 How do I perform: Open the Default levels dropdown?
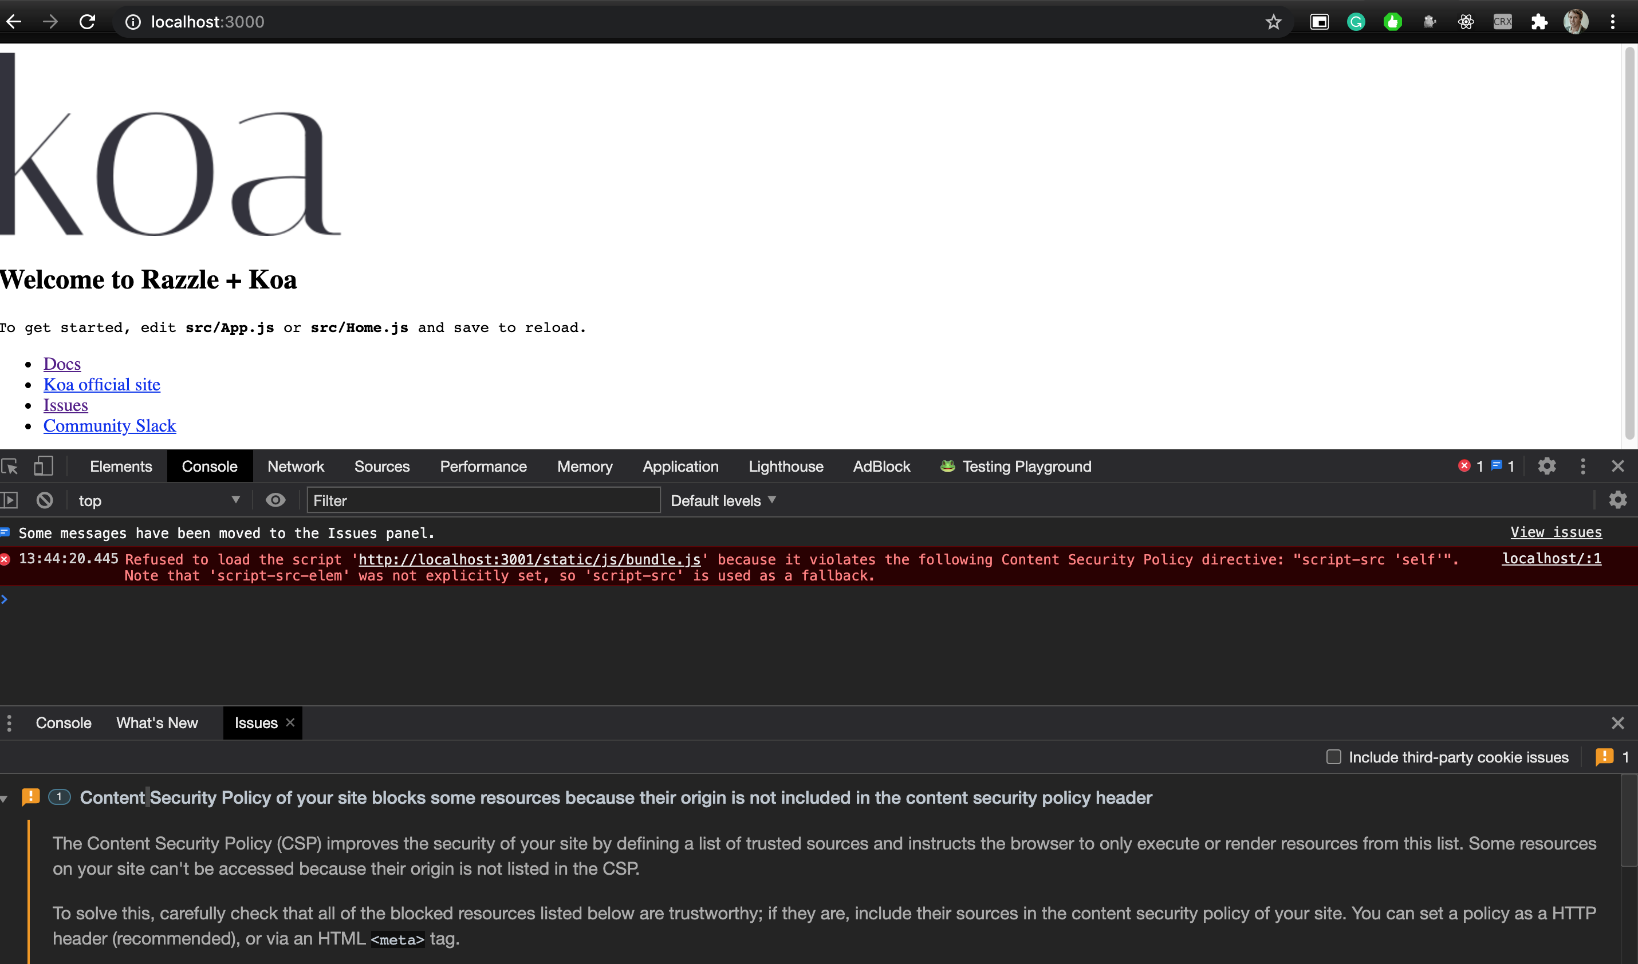[x=723, y=500]
